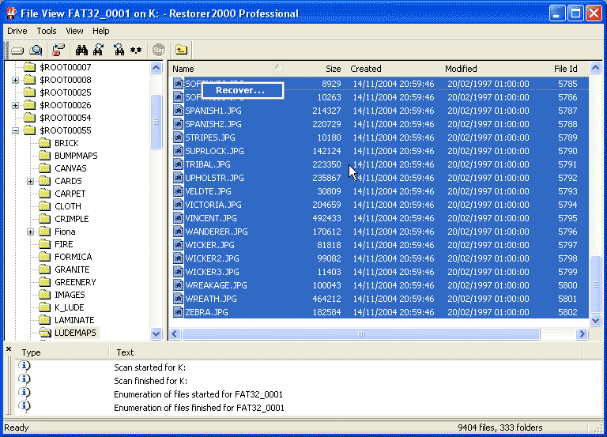The height and width of the screenshot is (437, 607).
Task: Select the file VICTORIA.JPG
Action: click(x=213, y=205)
